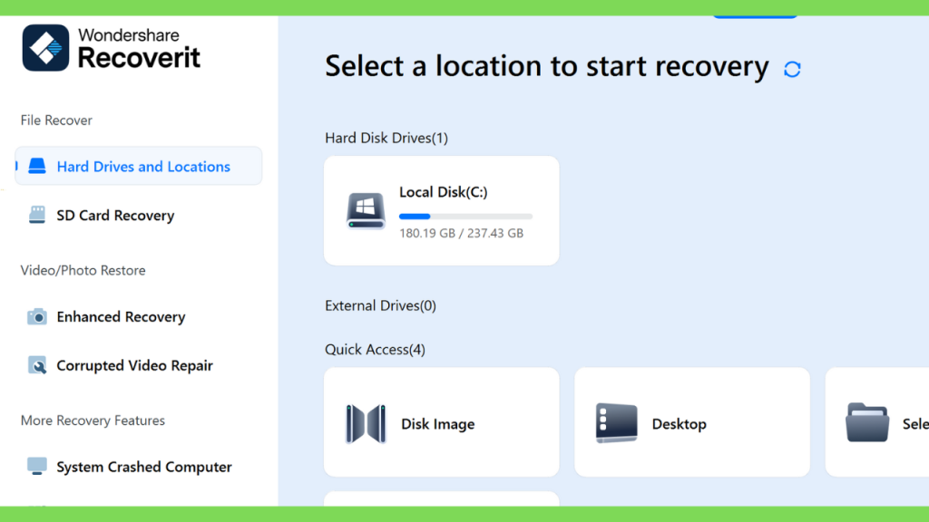Click the Local Disk(C:) usage bar
The width and height of the screenshot is (929, 522).
coord(465,217)
